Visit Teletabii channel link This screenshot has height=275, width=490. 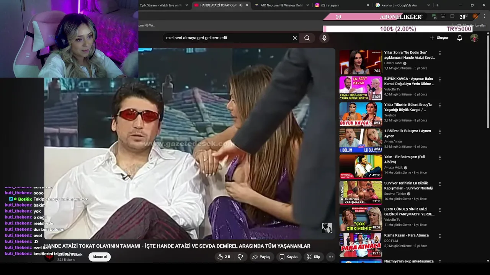[390, 115]
